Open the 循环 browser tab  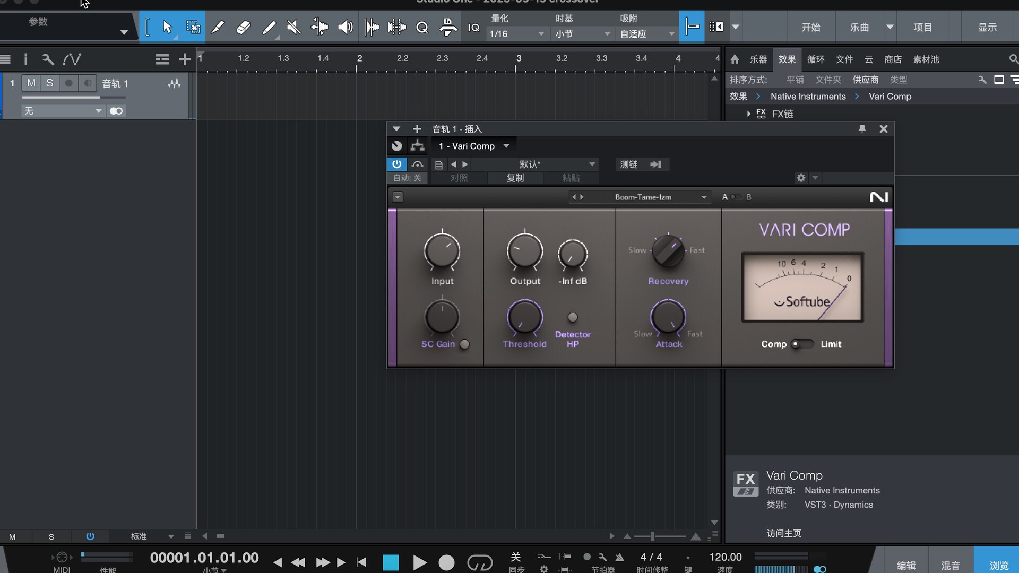click(x=816, y=59)
